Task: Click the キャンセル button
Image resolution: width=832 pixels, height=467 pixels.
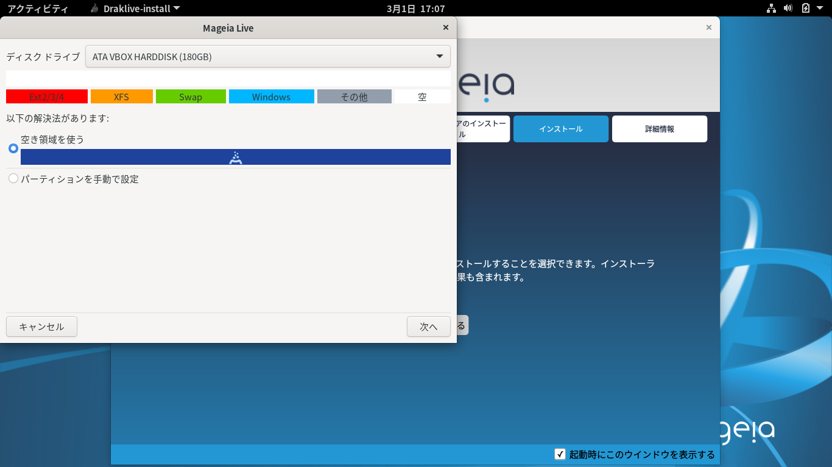Action: (x=42, y=327)
